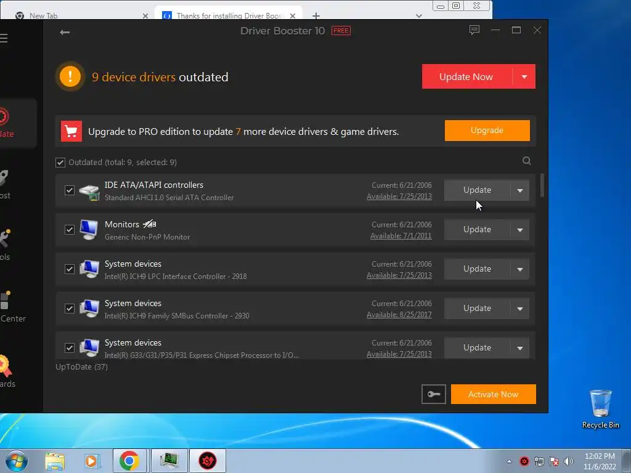Select the Boost rocket sidebar icon
This screenshot has width=631, height=473.
4,178
